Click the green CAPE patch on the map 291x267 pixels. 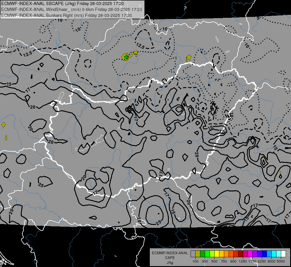coord(126,57)
